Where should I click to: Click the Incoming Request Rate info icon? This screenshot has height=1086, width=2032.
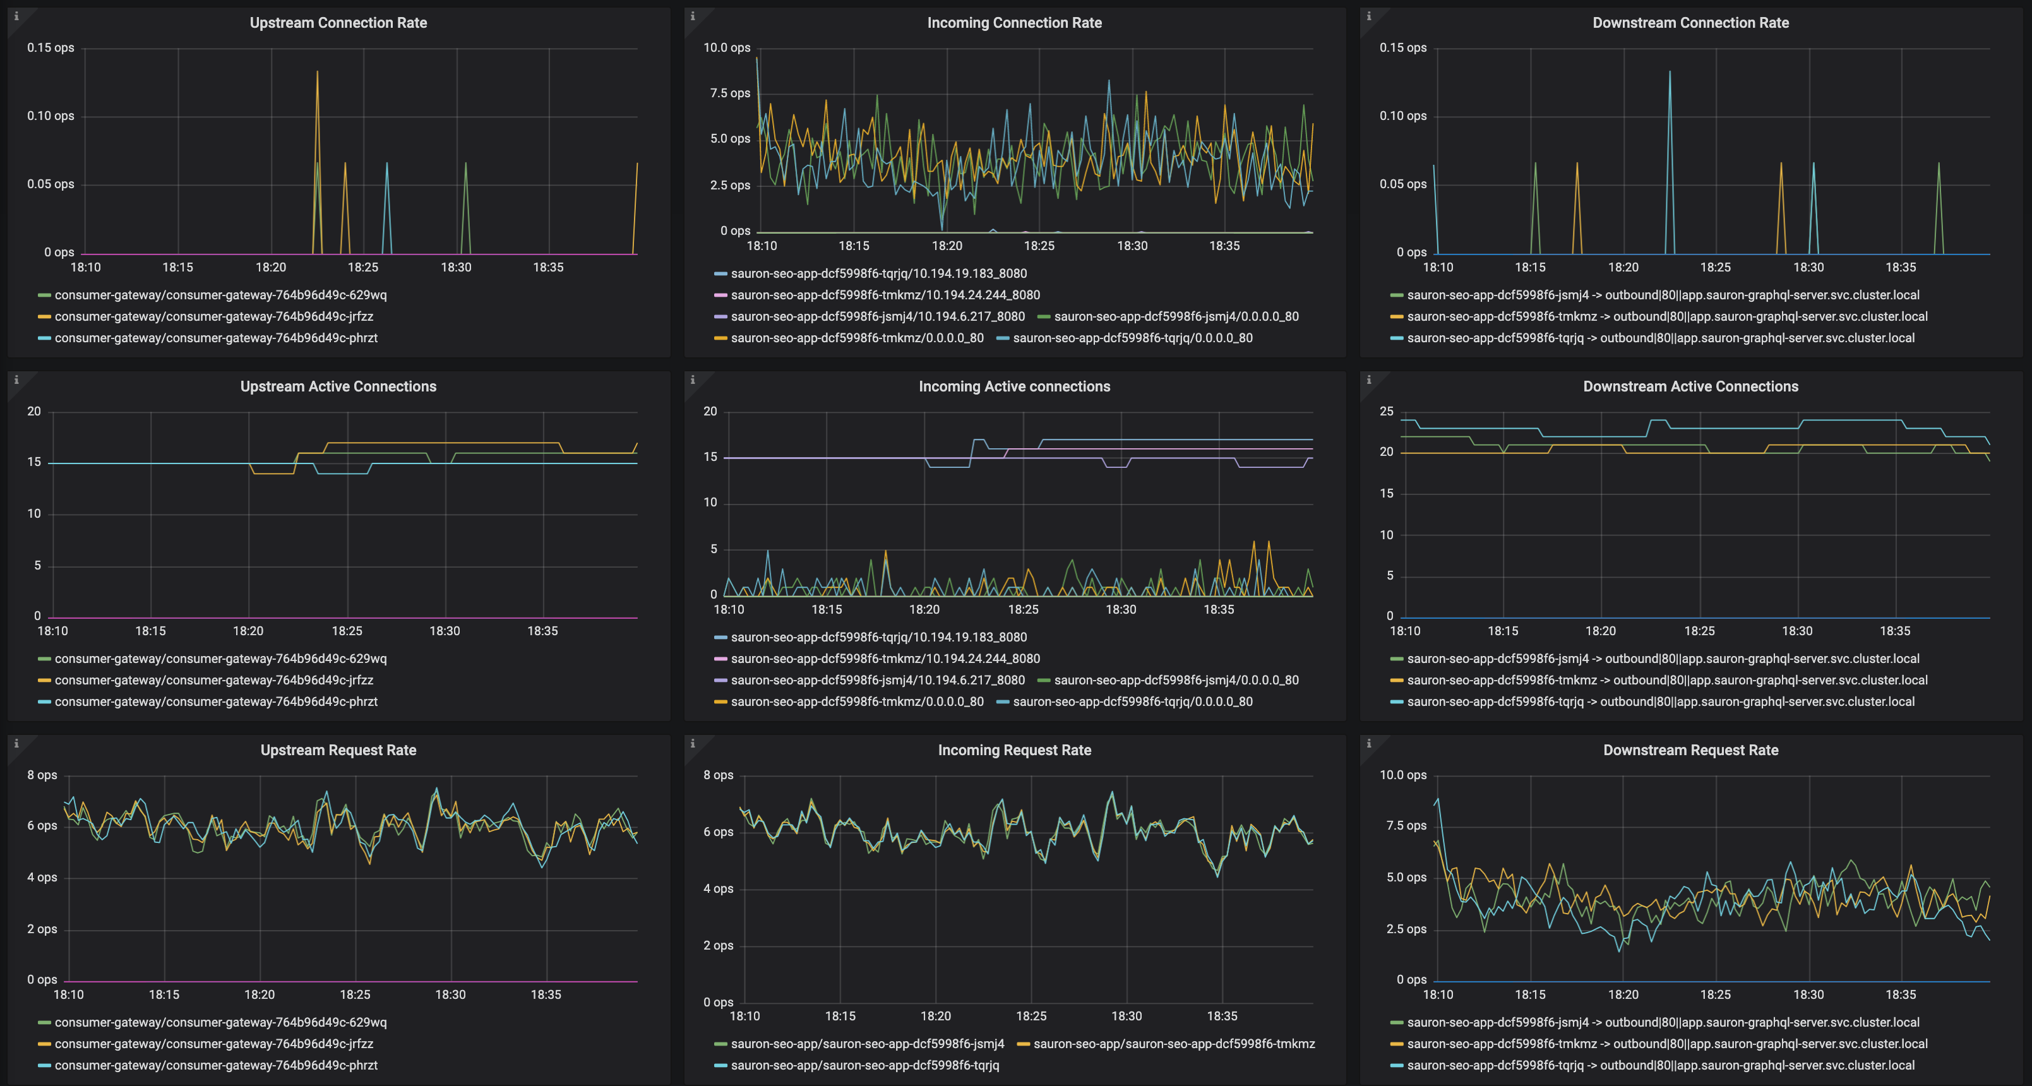tap(693, 743)
